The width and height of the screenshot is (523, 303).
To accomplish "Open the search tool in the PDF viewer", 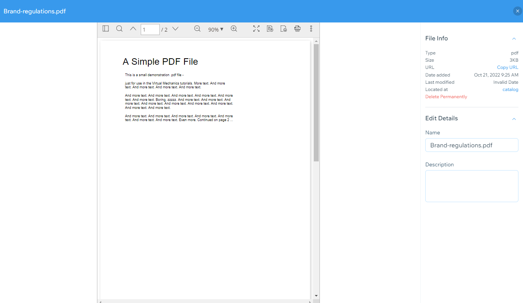I will pos(119,29).
